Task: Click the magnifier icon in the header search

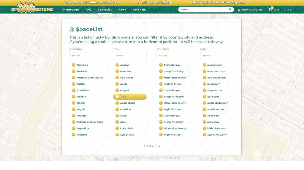Action: click(230, 9)
